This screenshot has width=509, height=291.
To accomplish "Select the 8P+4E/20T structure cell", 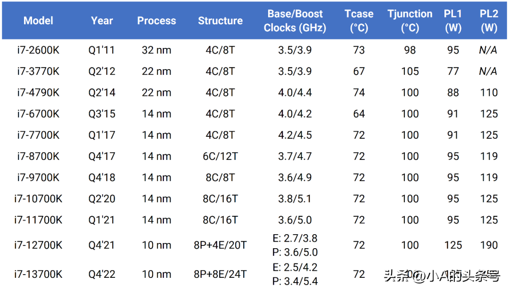I will click(220, 245).
